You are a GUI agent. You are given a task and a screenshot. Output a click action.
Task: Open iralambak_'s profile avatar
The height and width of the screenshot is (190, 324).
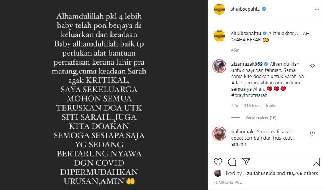(x=219, y=134)
